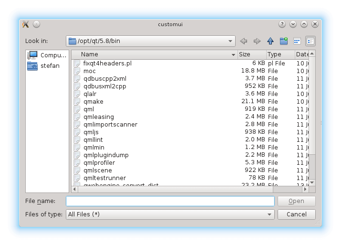
Task: Click the File name input field
Action: pyautogui.click(x=170, y=201)
